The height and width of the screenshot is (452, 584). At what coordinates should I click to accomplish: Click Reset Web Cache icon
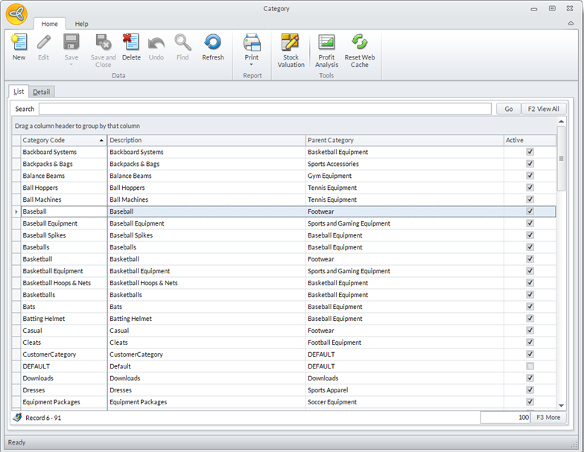359,42
